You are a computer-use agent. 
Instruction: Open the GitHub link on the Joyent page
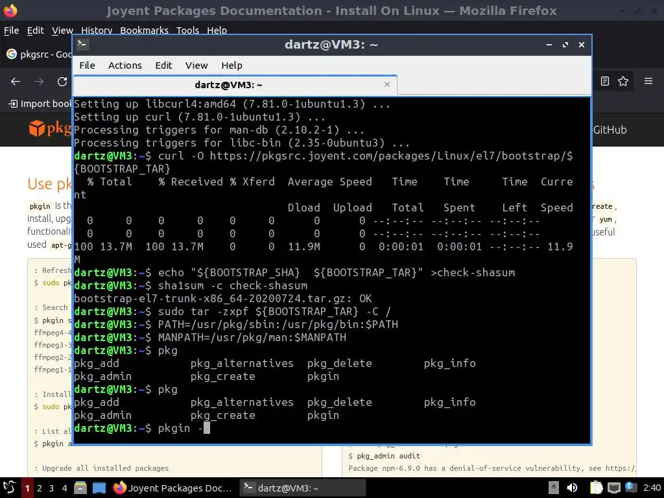tap(610, 130)
